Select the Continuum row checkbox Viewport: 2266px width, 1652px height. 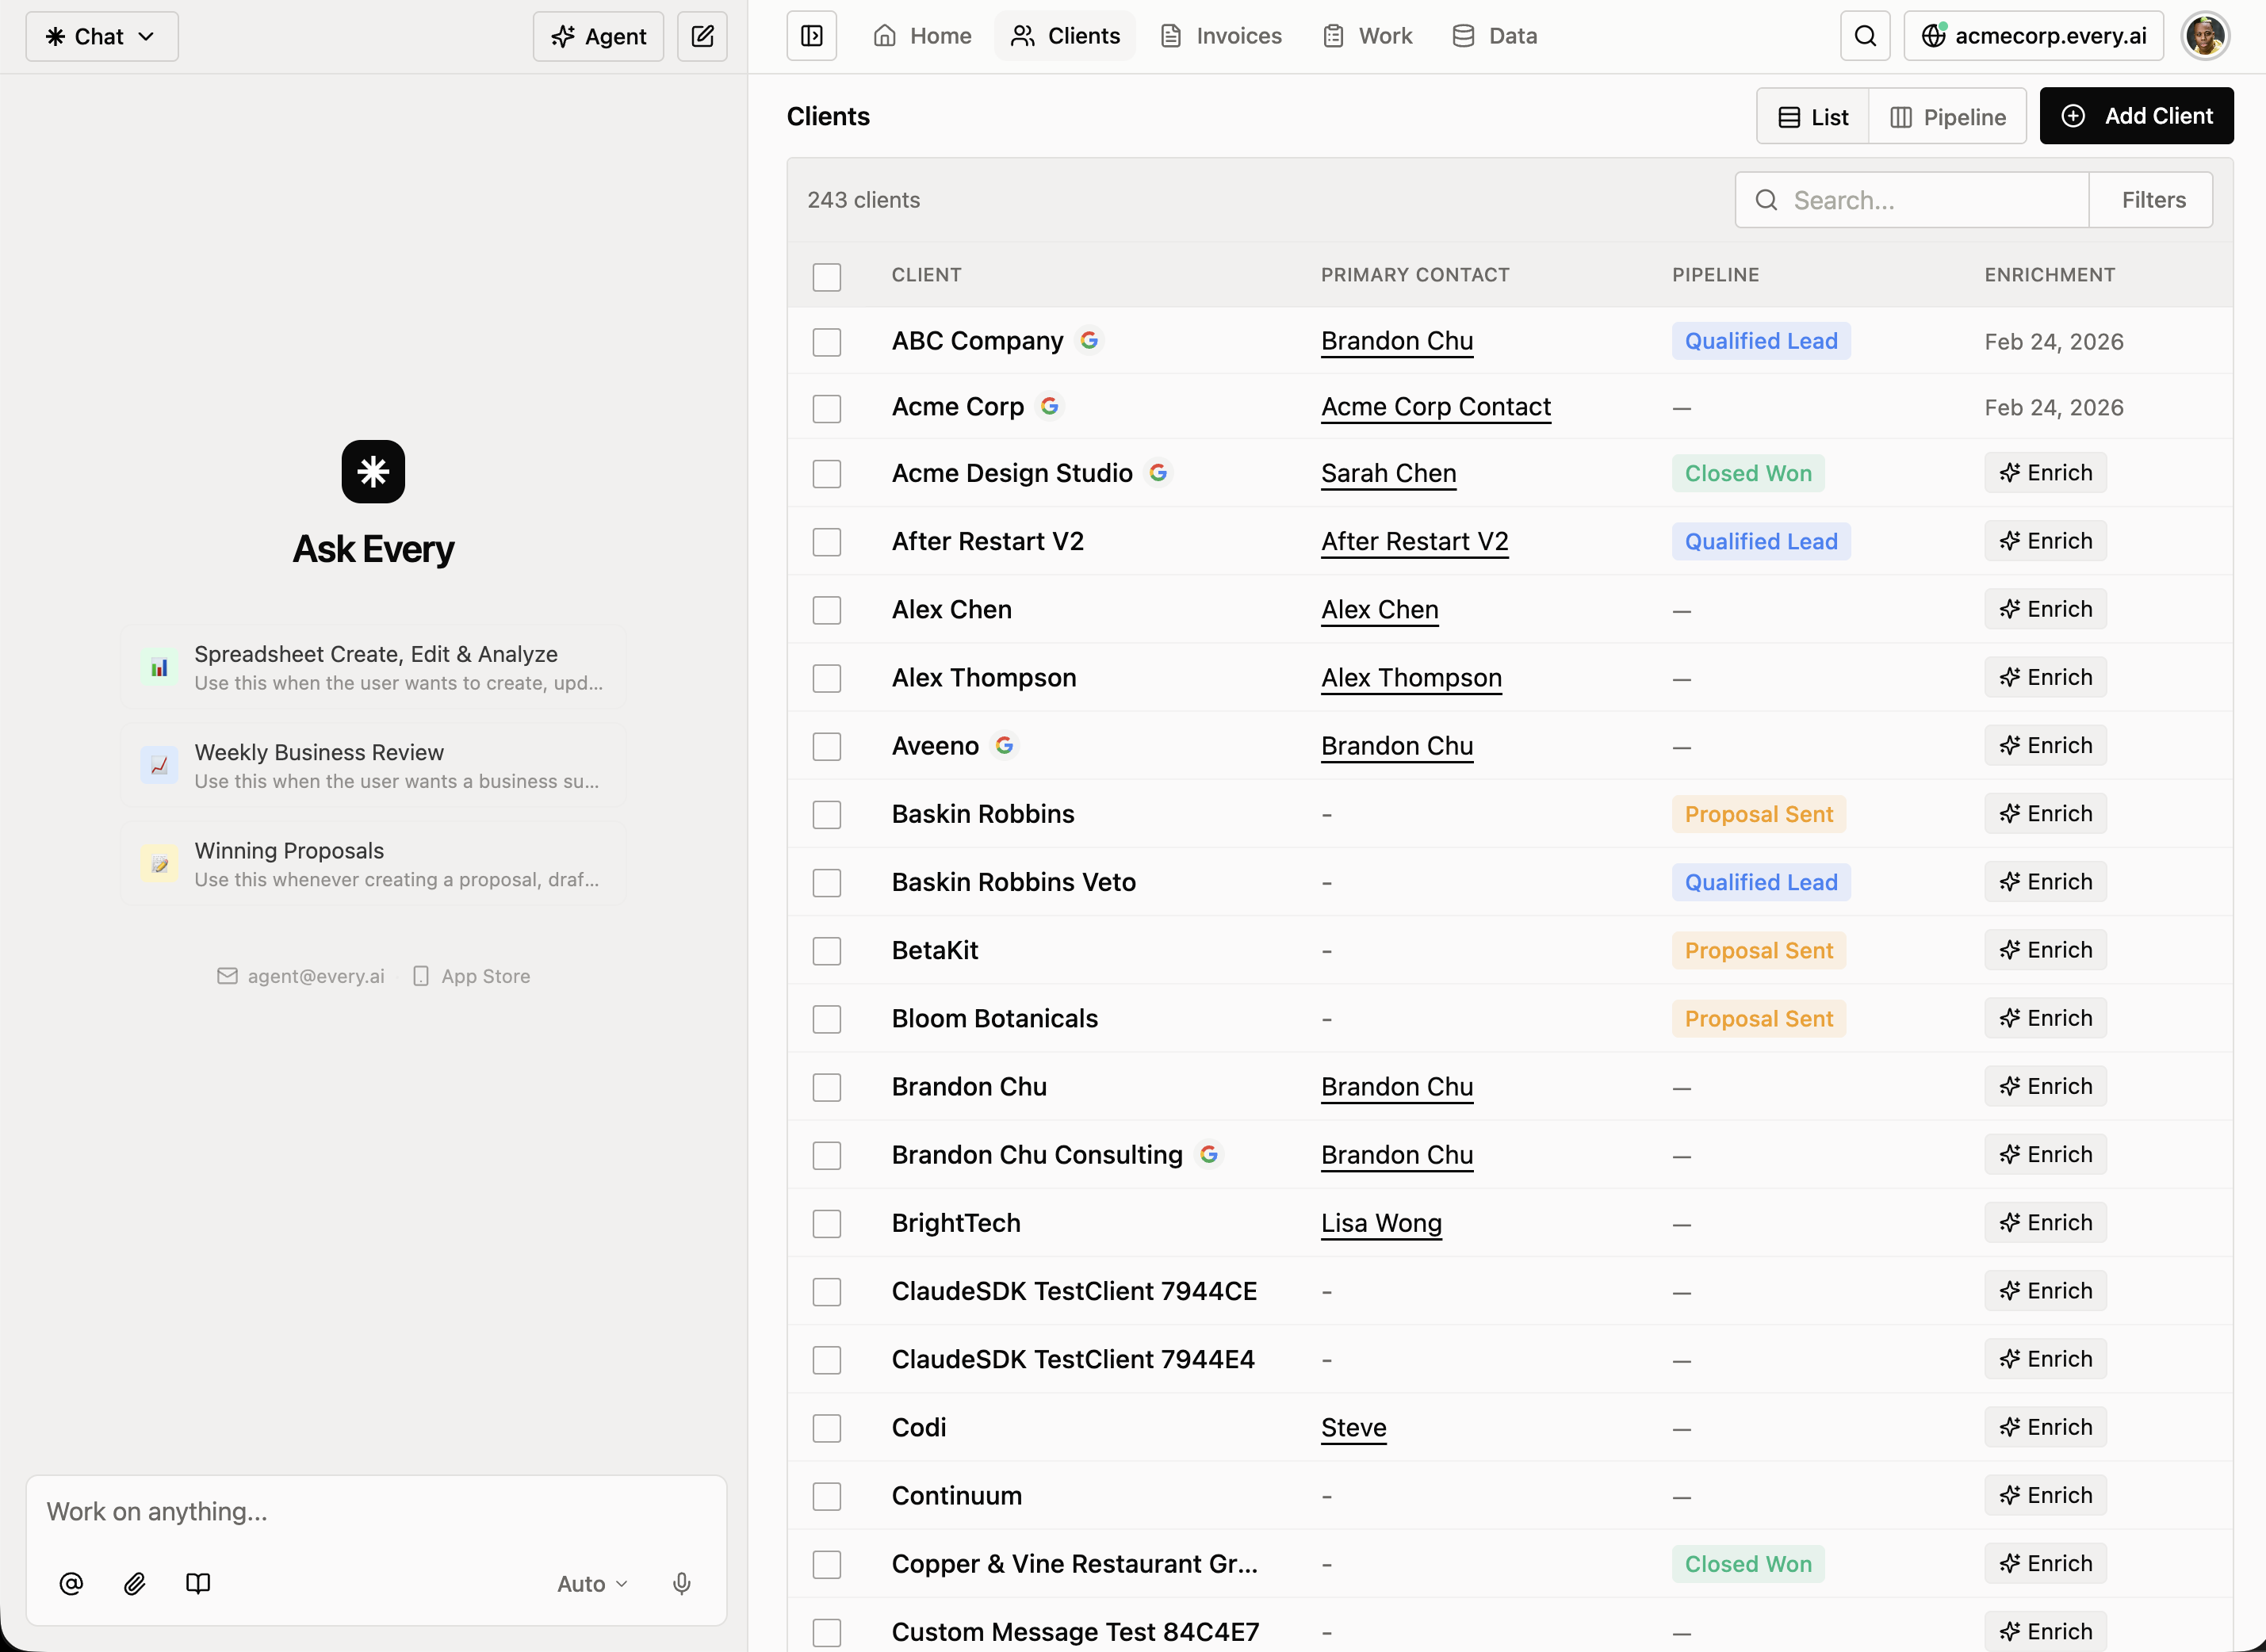click(x=827, y=1496)
